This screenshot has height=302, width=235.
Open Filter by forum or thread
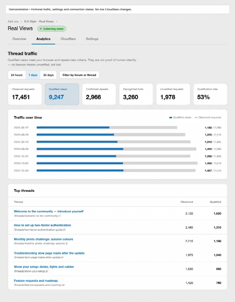pos(79,75)
